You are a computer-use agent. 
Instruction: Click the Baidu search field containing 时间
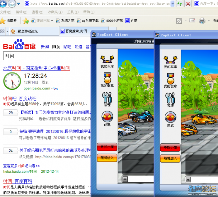(47, 56)
